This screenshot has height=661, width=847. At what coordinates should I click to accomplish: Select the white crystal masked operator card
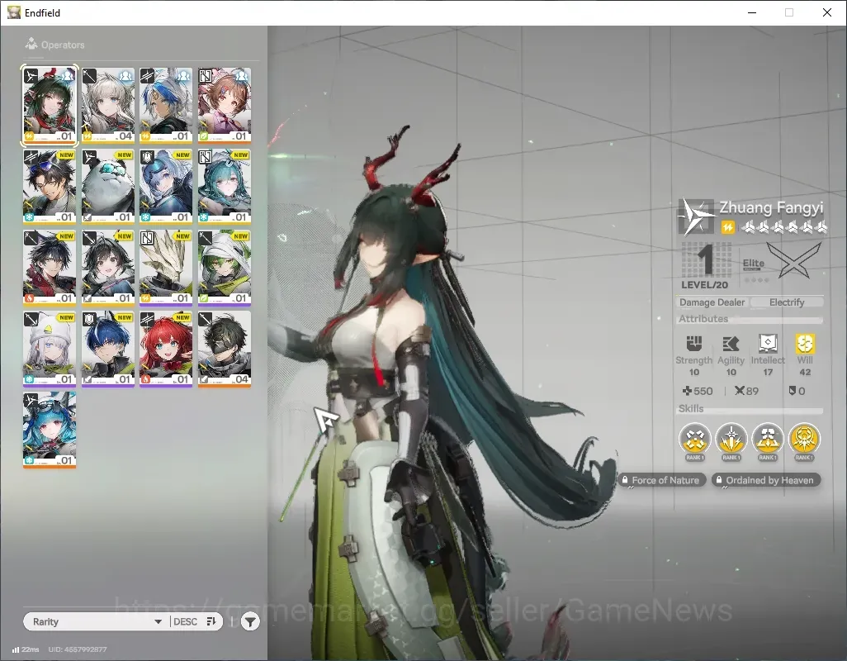tap(166, 268)
